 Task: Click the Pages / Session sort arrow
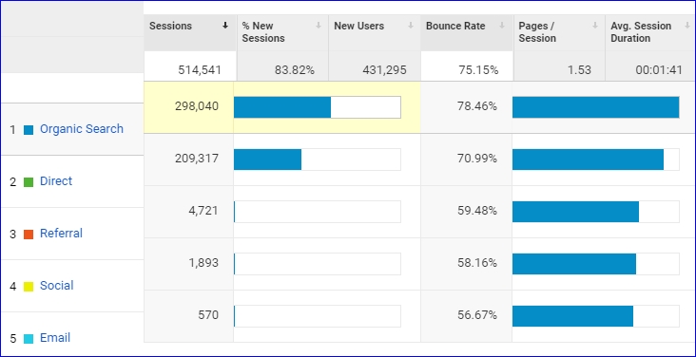click(x=595, y=26)
